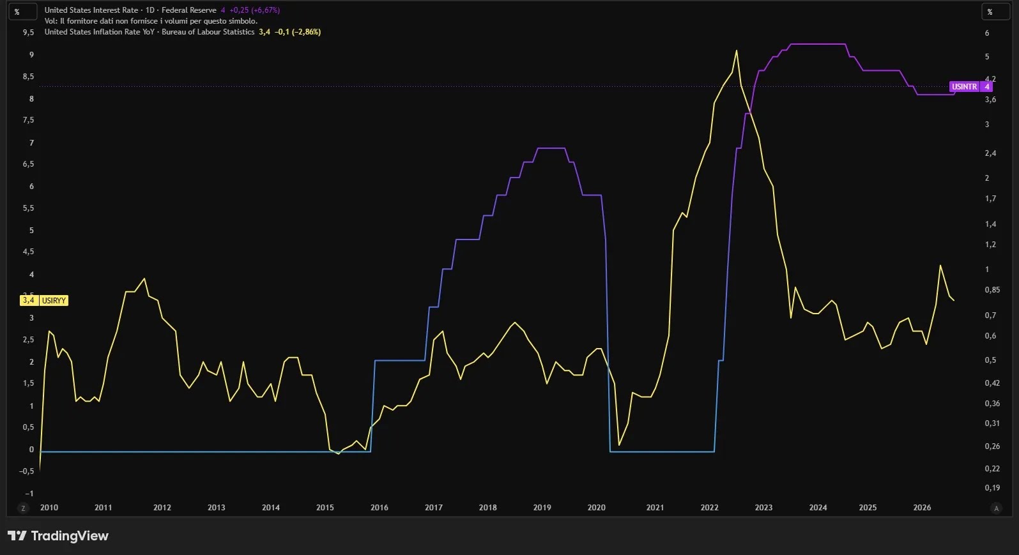The width and height of the screenshot is (1019, 555).
Task: Toggle the A auto-scale button
Action: 996,508
